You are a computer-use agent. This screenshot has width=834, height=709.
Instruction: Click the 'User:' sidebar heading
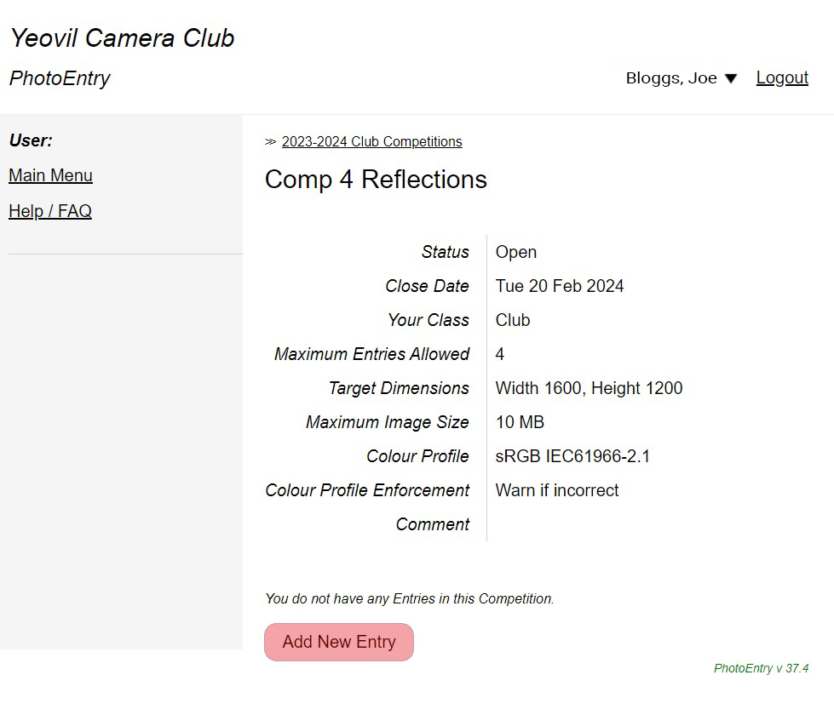point(31,140)
